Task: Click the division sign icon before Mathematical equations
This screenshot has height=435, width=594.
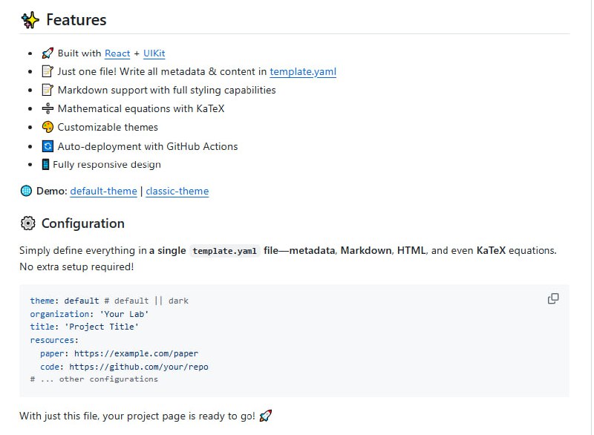Action: coord(48,109)
